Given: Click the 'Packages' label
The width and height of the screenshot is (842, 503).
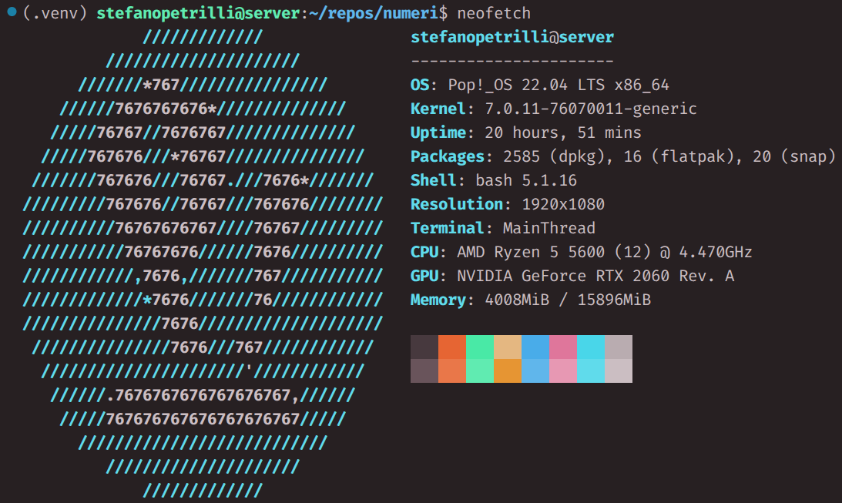Looking at the screenshot, I should pyautogui.click(x=448, y=156).
